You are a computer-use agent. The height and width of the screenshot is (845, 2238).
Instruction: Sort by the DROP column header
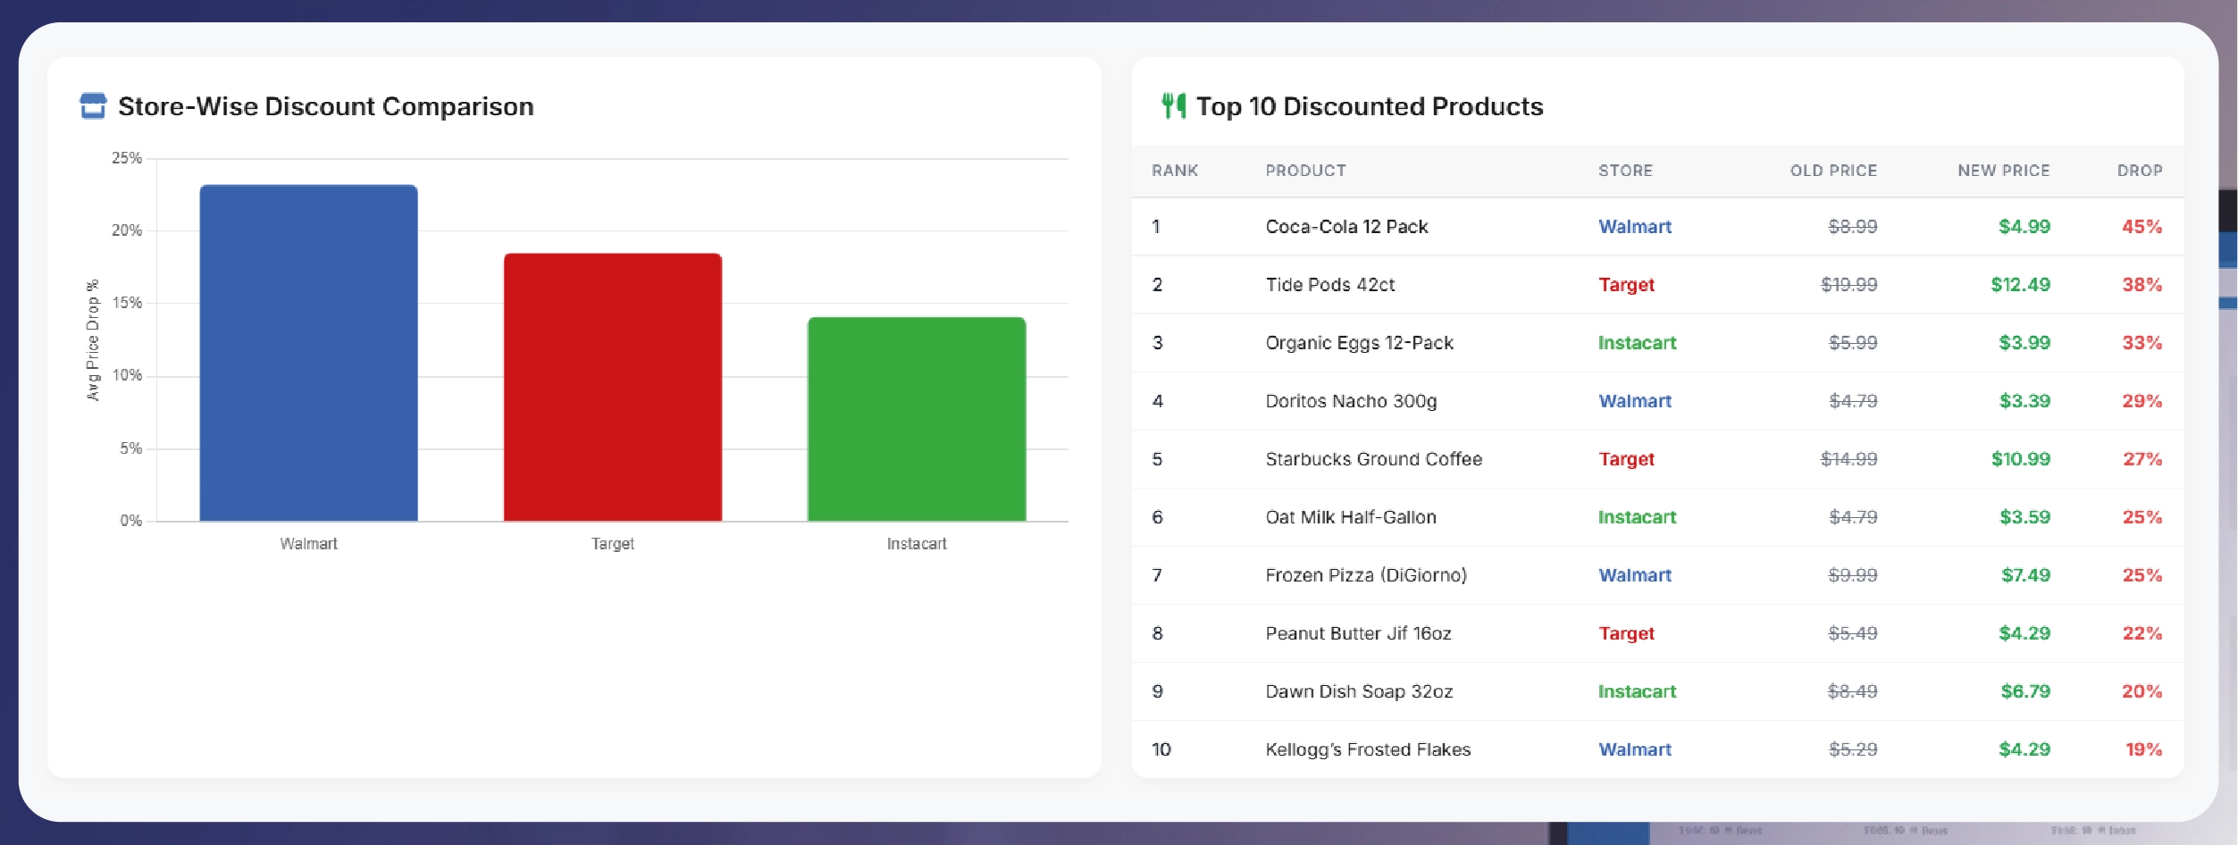pos(2139,171)
